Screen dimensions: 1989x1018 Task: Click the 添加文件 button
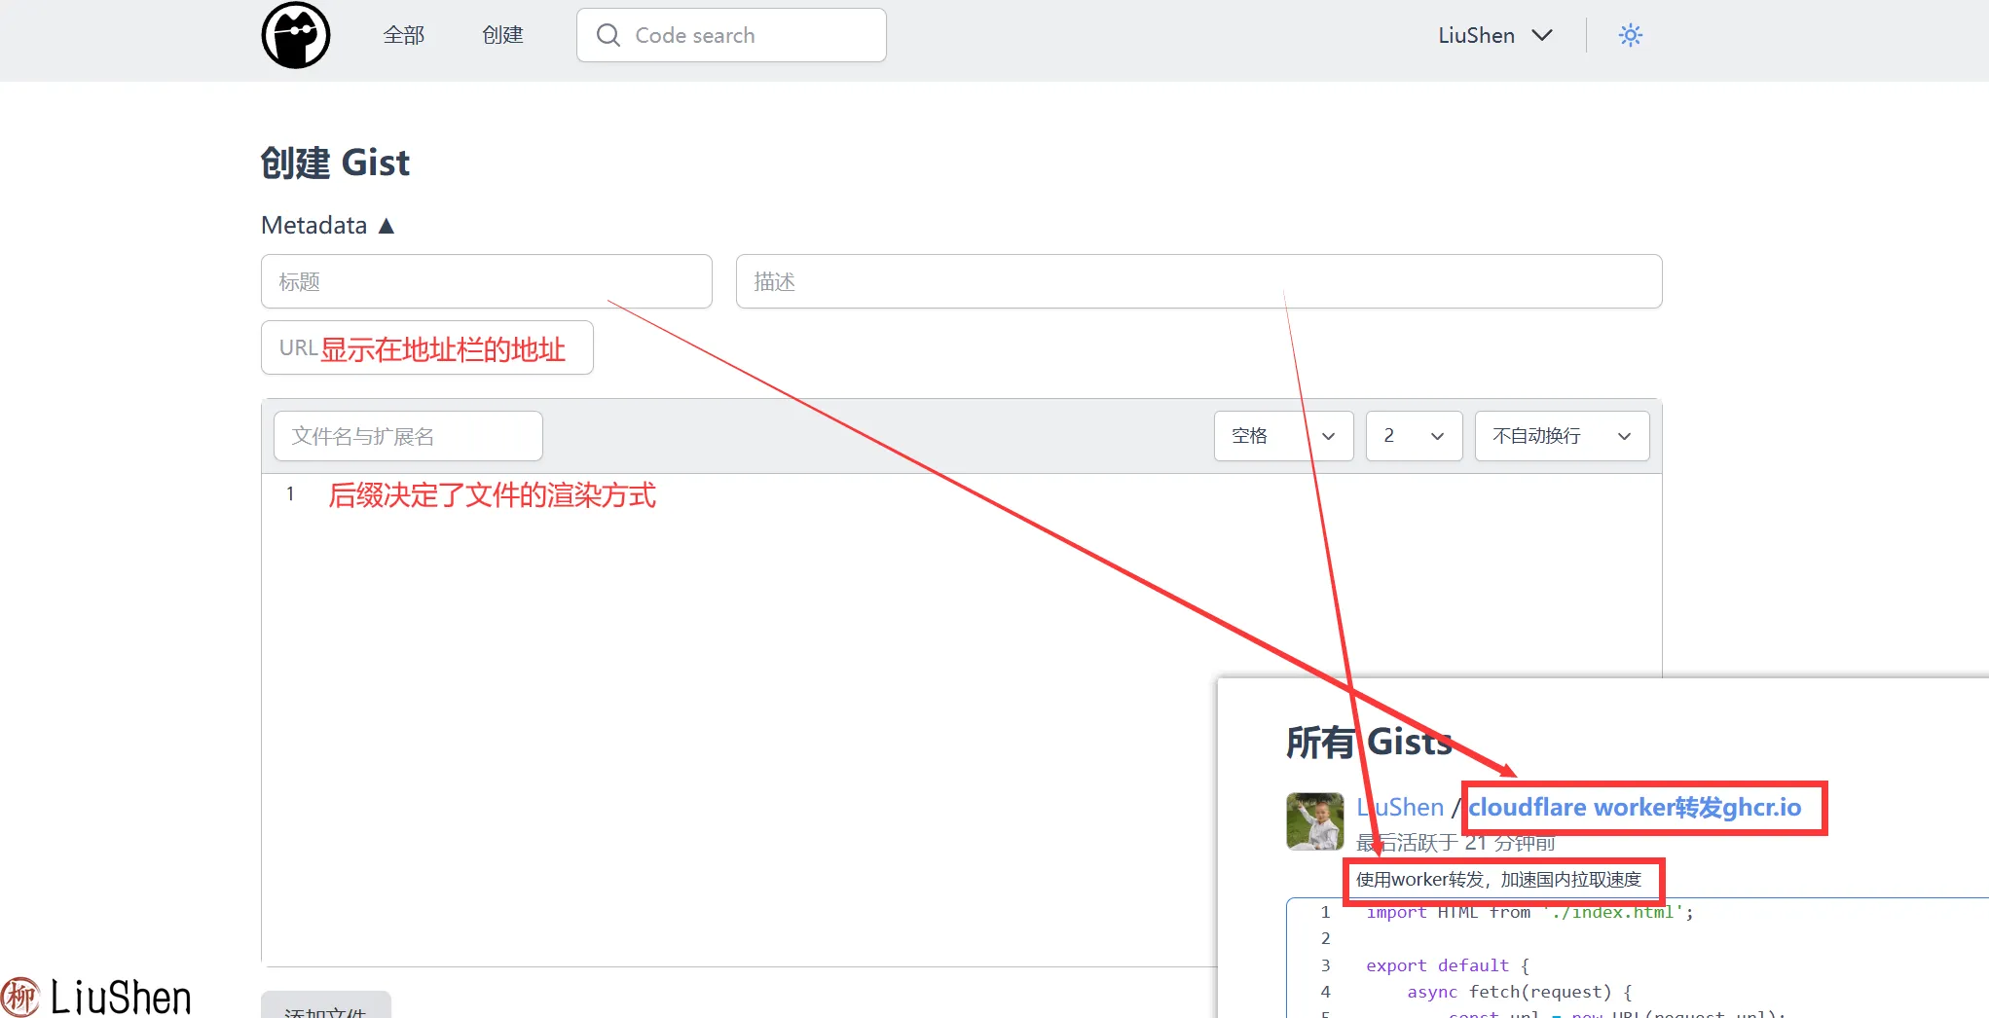coord(325,1007)
